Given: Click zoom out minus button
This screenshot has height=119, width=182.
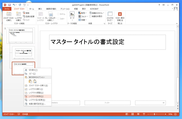Looking at the screenshot, I should tap(148, 114).
